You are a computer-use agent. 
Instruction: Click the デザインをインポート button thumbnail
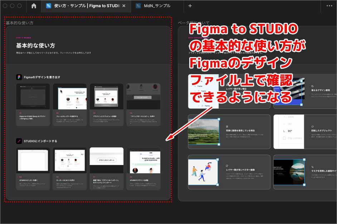(107, 161)
